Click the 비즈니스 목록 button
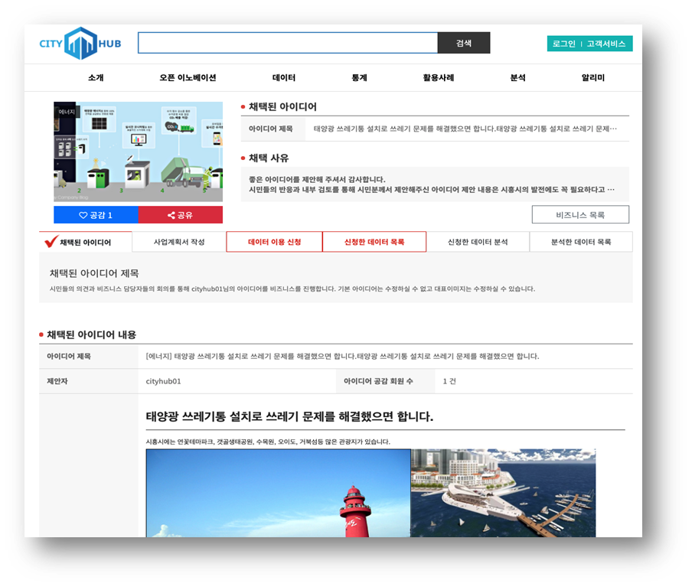This screenshot has width=692, height=587. coord(580,215)
